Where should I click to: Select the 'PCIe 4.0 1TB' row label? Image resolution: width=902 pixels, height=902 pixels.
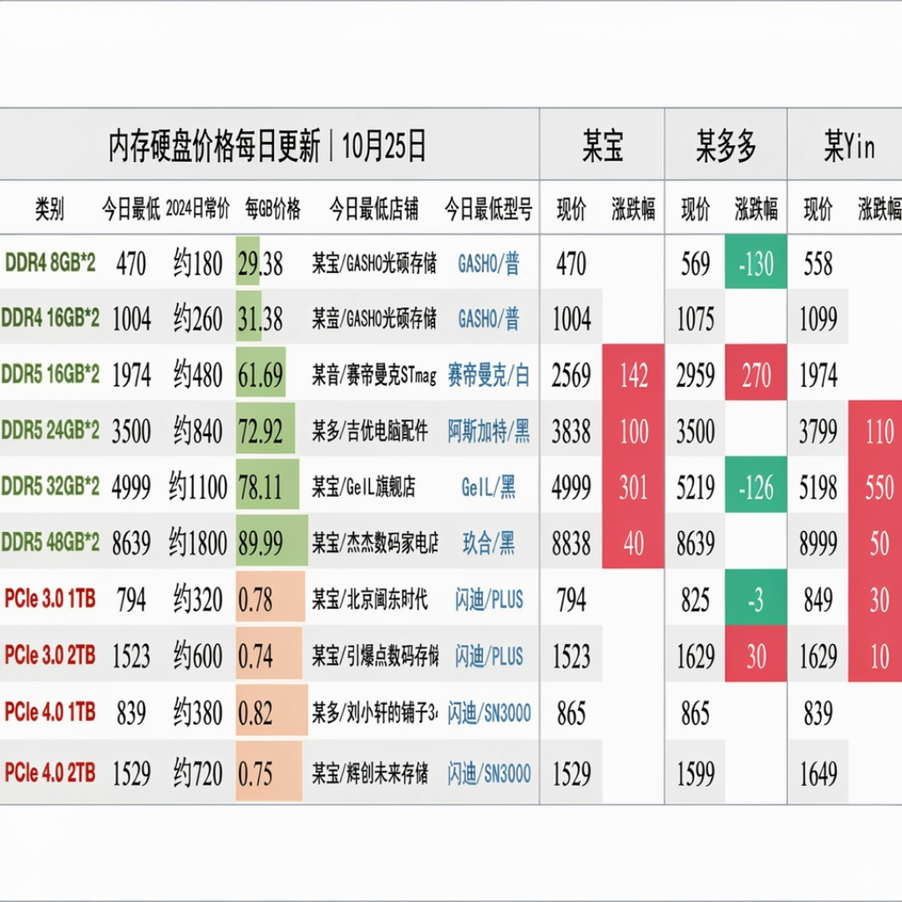[50, 712]
